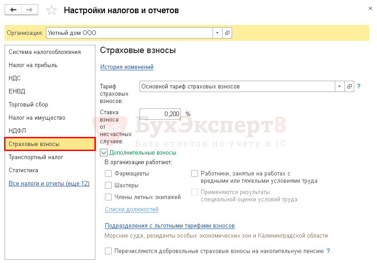This screenshot has width=377, height=263.
Task: Click the accident contribution rate field
Action: 160,114
